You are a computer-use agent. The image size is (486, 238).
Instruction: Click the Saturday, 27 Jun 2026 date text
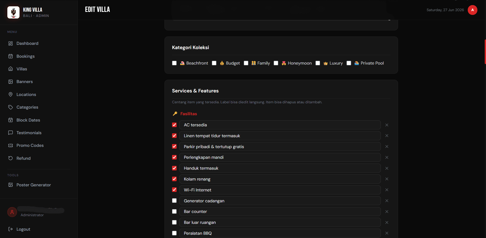point(445,10)
